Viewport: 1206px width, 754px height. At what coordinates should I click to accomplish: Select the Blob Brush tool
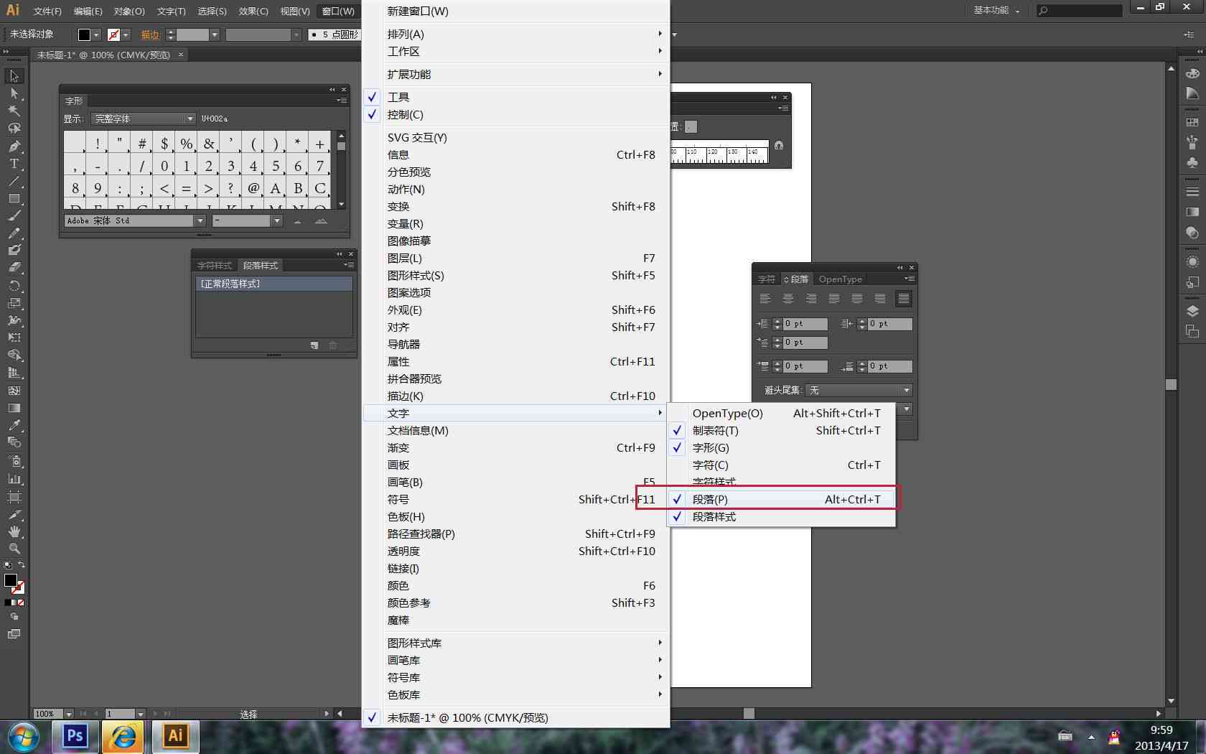pyautogui.click(x=14, y=250)
